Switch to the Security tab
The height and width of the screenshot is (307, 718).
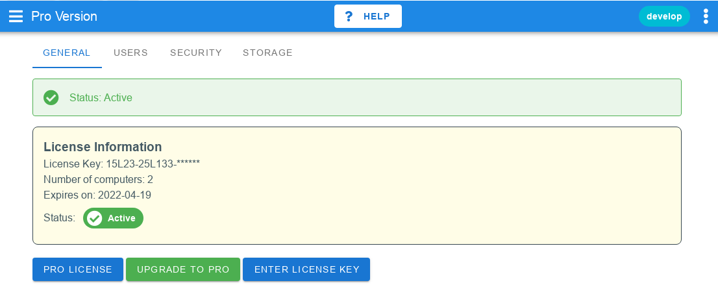click(x=196, y=53)
